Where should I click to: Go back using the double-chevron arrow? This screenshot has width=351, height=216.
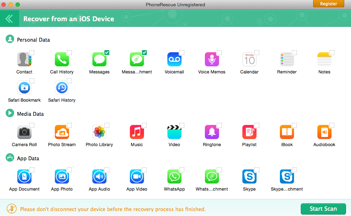pos(9,19)
